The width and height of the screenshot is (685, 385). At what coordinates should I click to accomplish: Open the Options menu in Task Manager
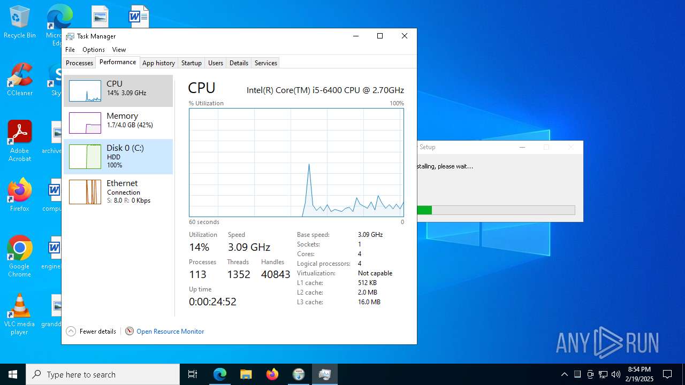[x=94, y=50]
